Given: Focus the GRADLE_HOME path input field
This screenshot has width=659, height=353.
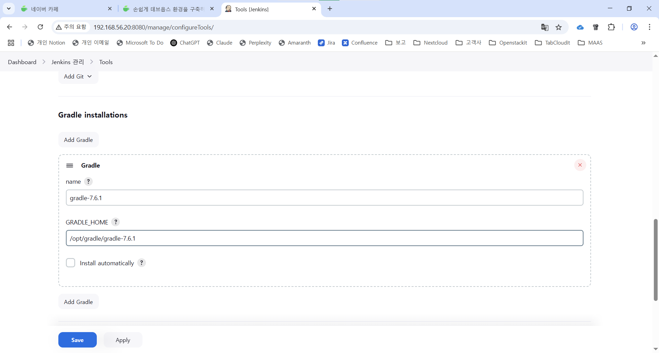Looking at the screenshot, I should (324, 238).
